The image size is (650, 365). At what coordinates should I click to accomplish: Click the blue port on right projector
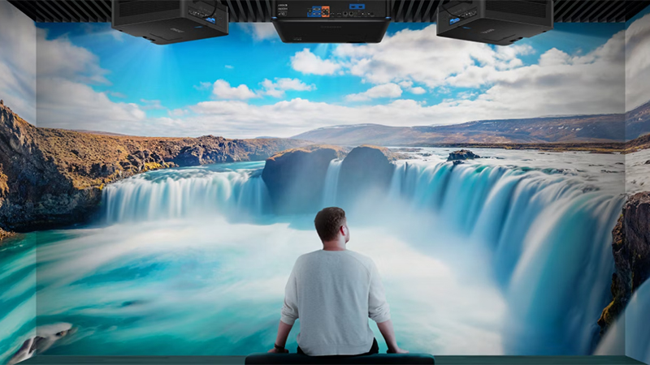click(x=455, y=19)
